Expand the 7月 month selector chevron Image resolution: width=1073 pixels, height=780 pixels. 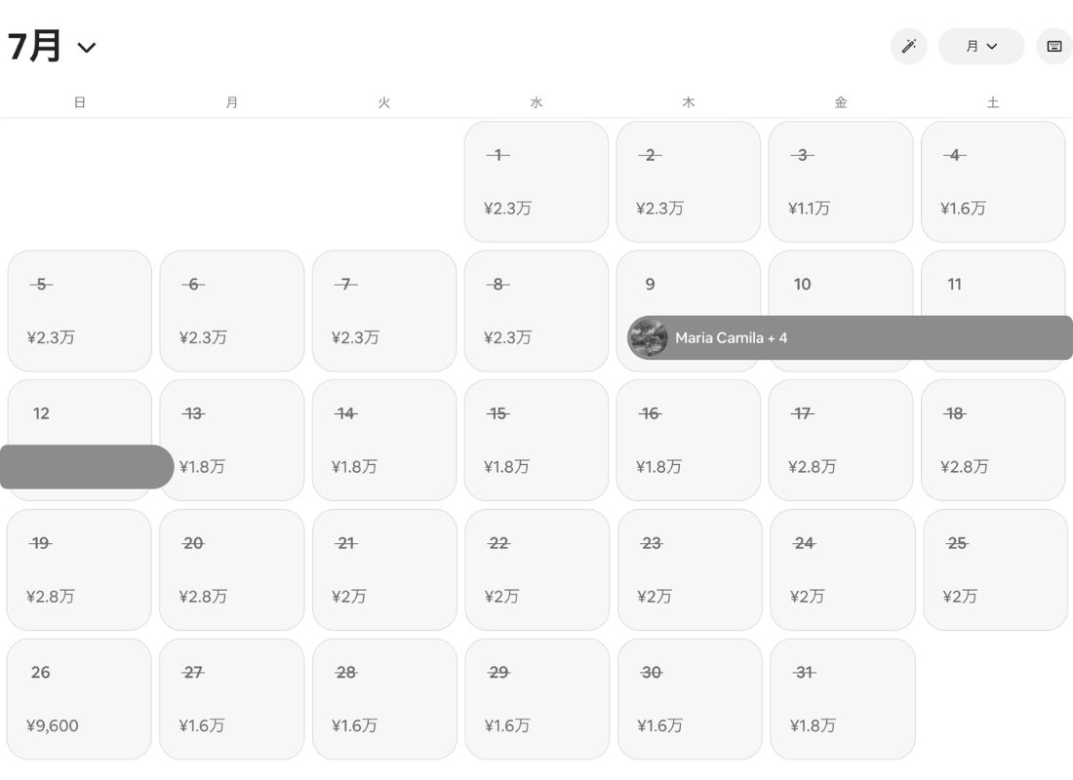(x=86, y=47)
